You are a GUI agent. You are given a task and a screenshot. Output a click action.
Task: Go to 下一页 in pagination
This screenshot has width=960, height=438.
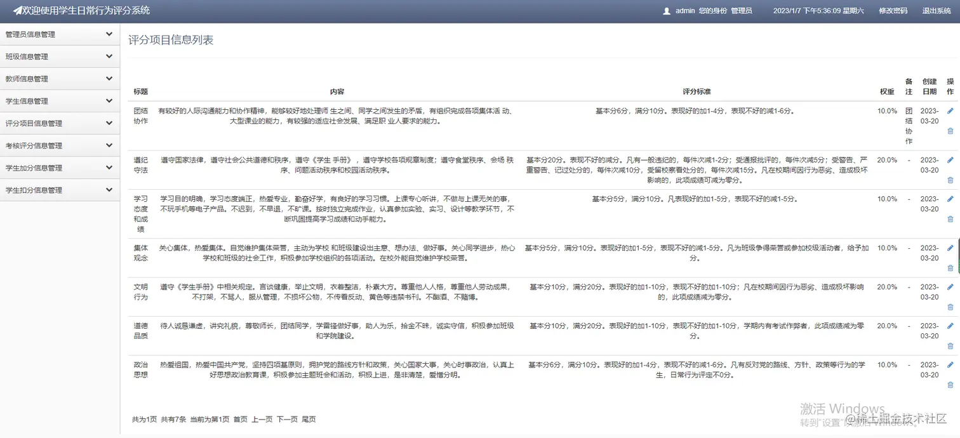[x=287, y=420]
